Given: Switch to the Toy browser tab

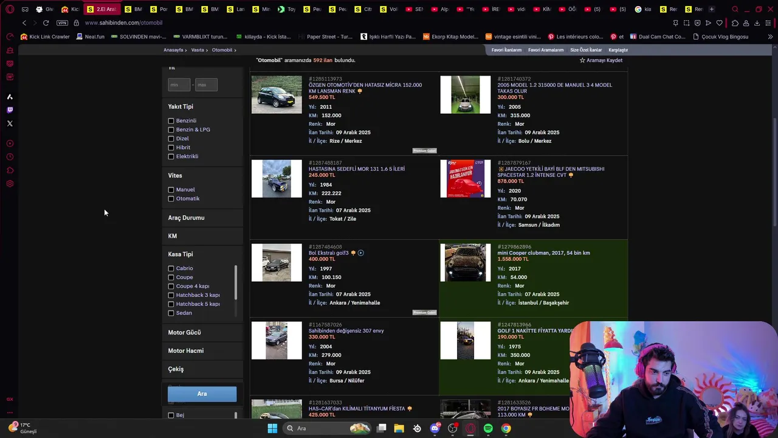Looking at the screenshot, I should (x=287, y=9).
